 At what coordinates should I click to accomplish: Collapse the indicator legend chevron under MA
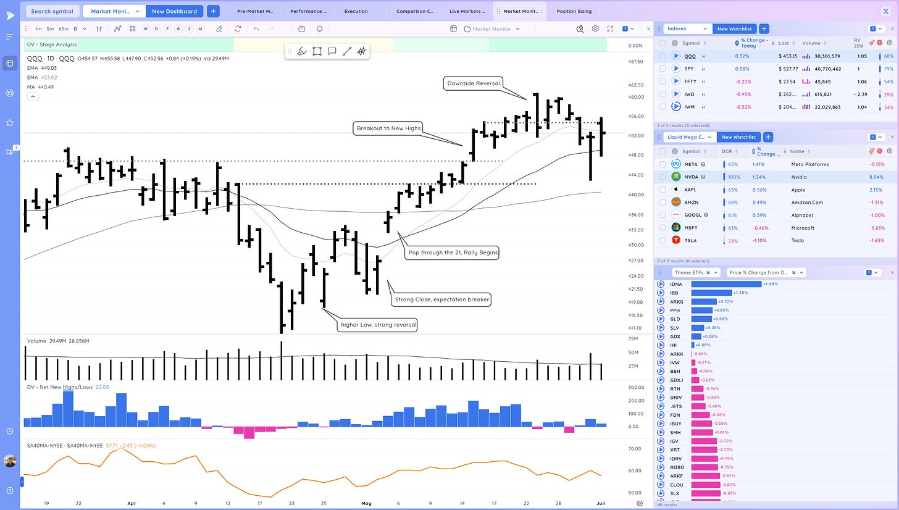tap(31, 96)
